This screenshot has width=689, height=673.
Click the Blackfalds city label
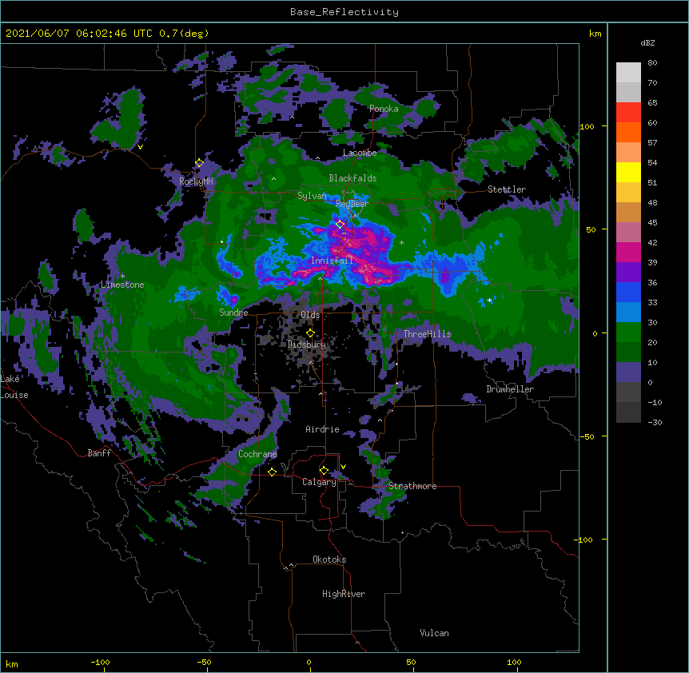point(352,178)
